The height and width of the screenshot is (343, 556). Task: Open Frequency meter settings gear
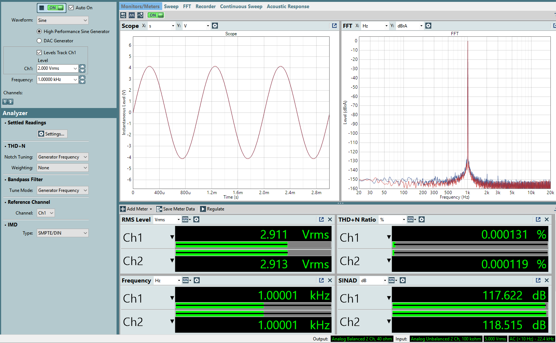pos(197,280)
